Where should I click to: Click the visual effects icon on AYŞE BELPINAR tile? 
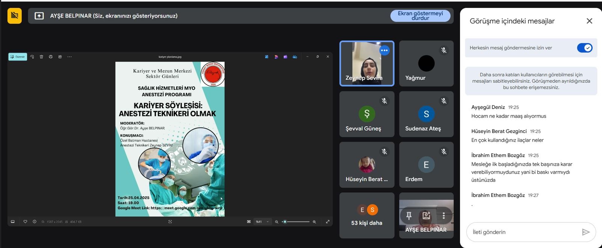click(x=426, y=216)
